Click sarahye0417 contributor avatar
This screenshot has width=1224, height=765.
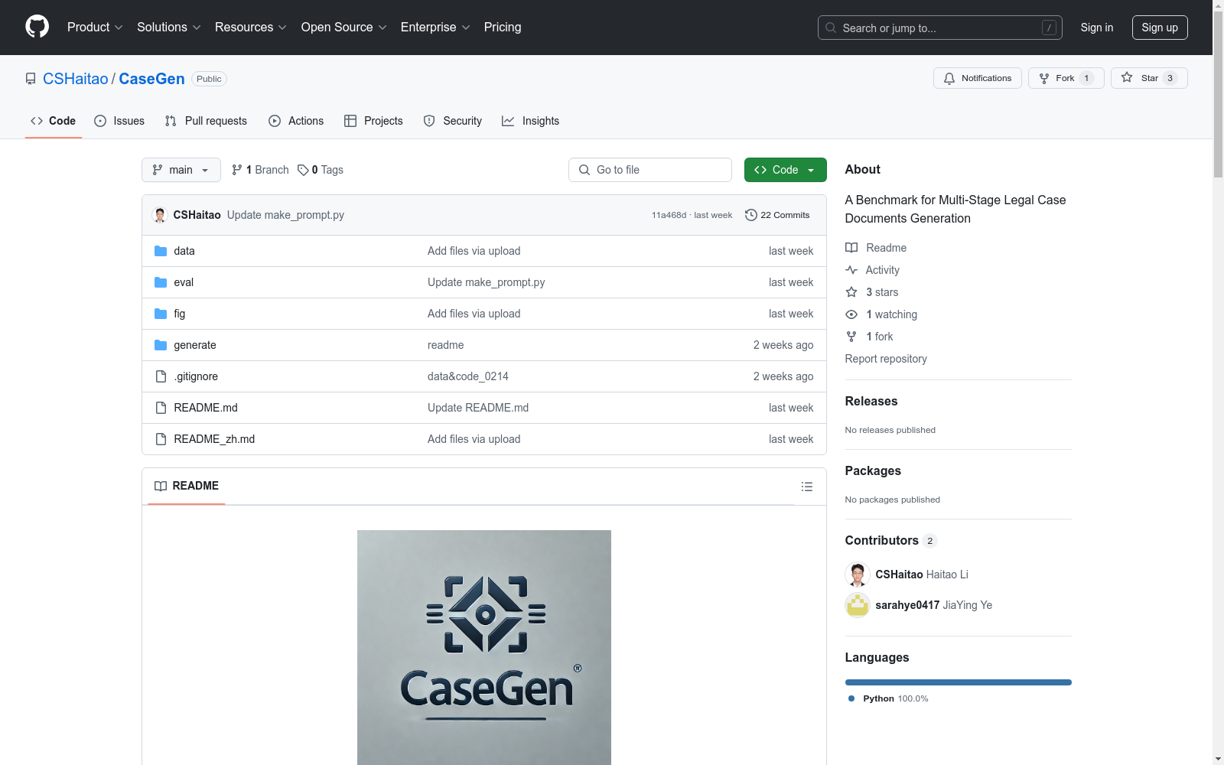coord(858,605)
